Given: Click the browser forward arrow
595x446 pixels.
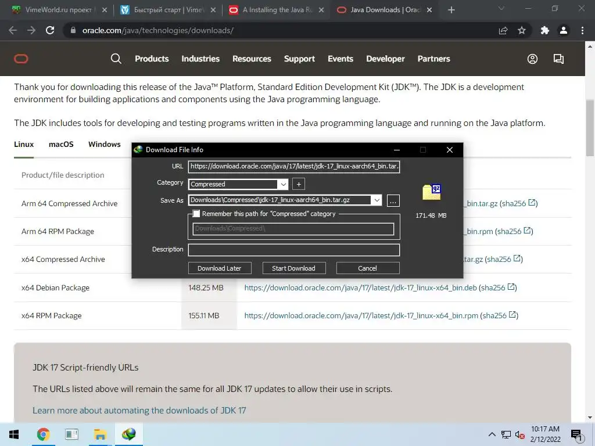Looking at the screenshot, I should [31, 30].
